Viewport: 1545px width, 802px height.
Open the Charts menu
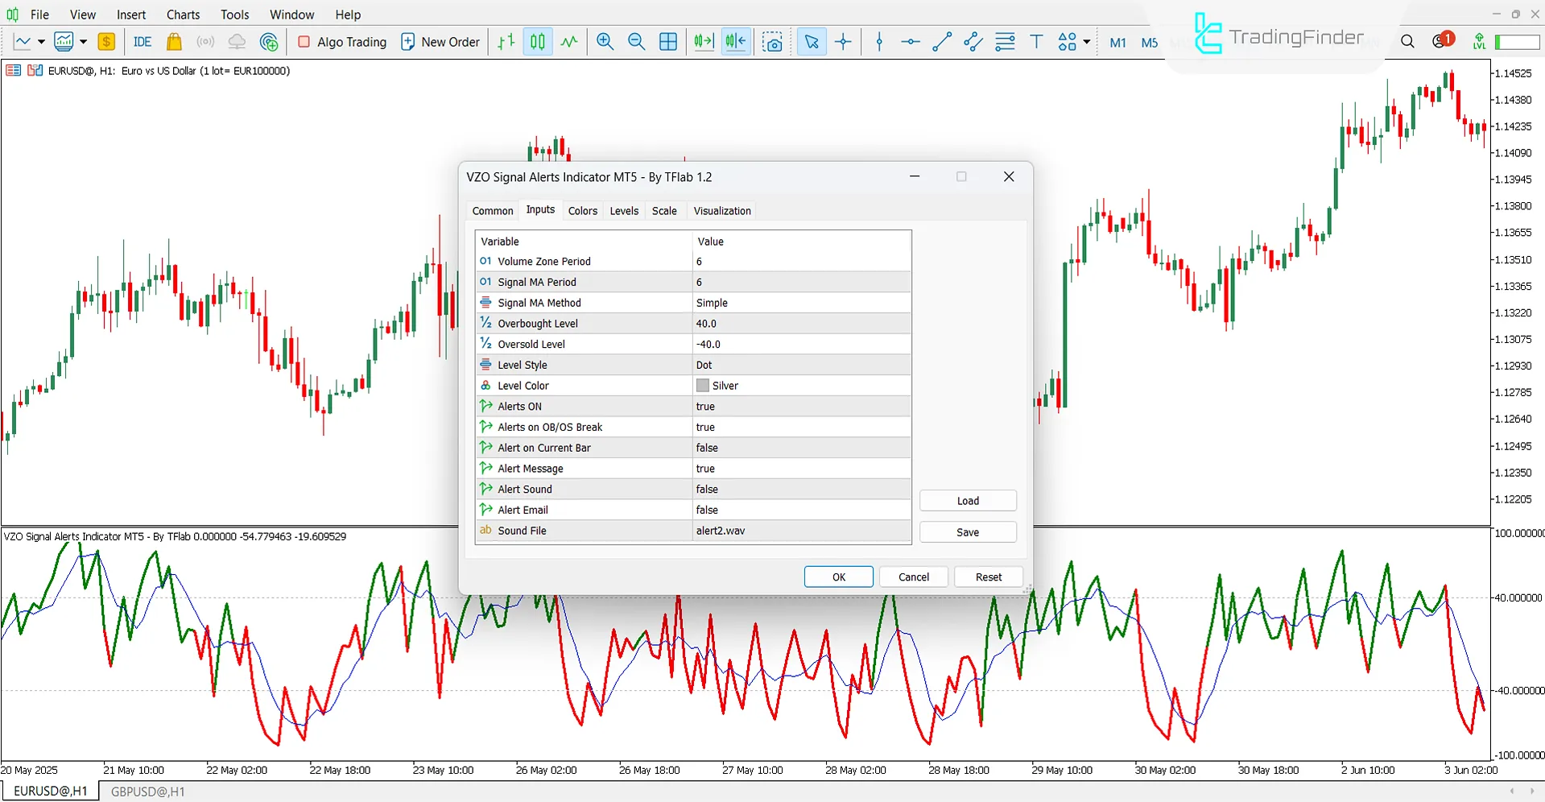(x=182, y=14)
